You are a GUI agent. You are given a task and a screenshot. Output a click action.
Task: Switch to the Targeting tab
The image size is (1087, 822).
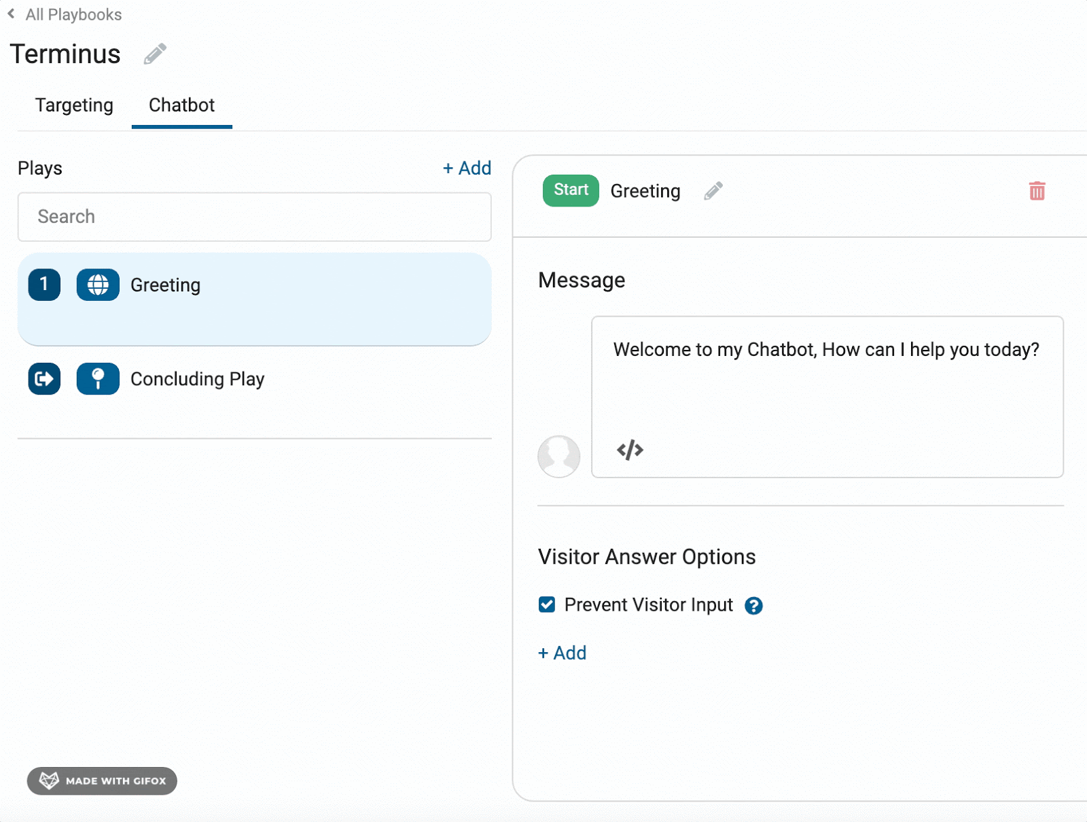coord(74,105)
